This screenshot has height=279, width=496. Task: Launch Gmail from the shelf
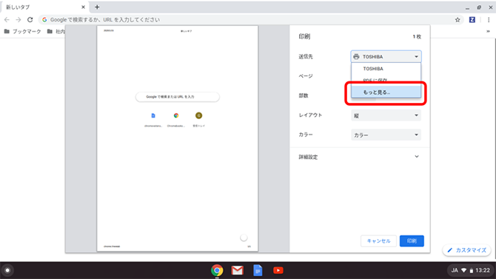[237, 270]
